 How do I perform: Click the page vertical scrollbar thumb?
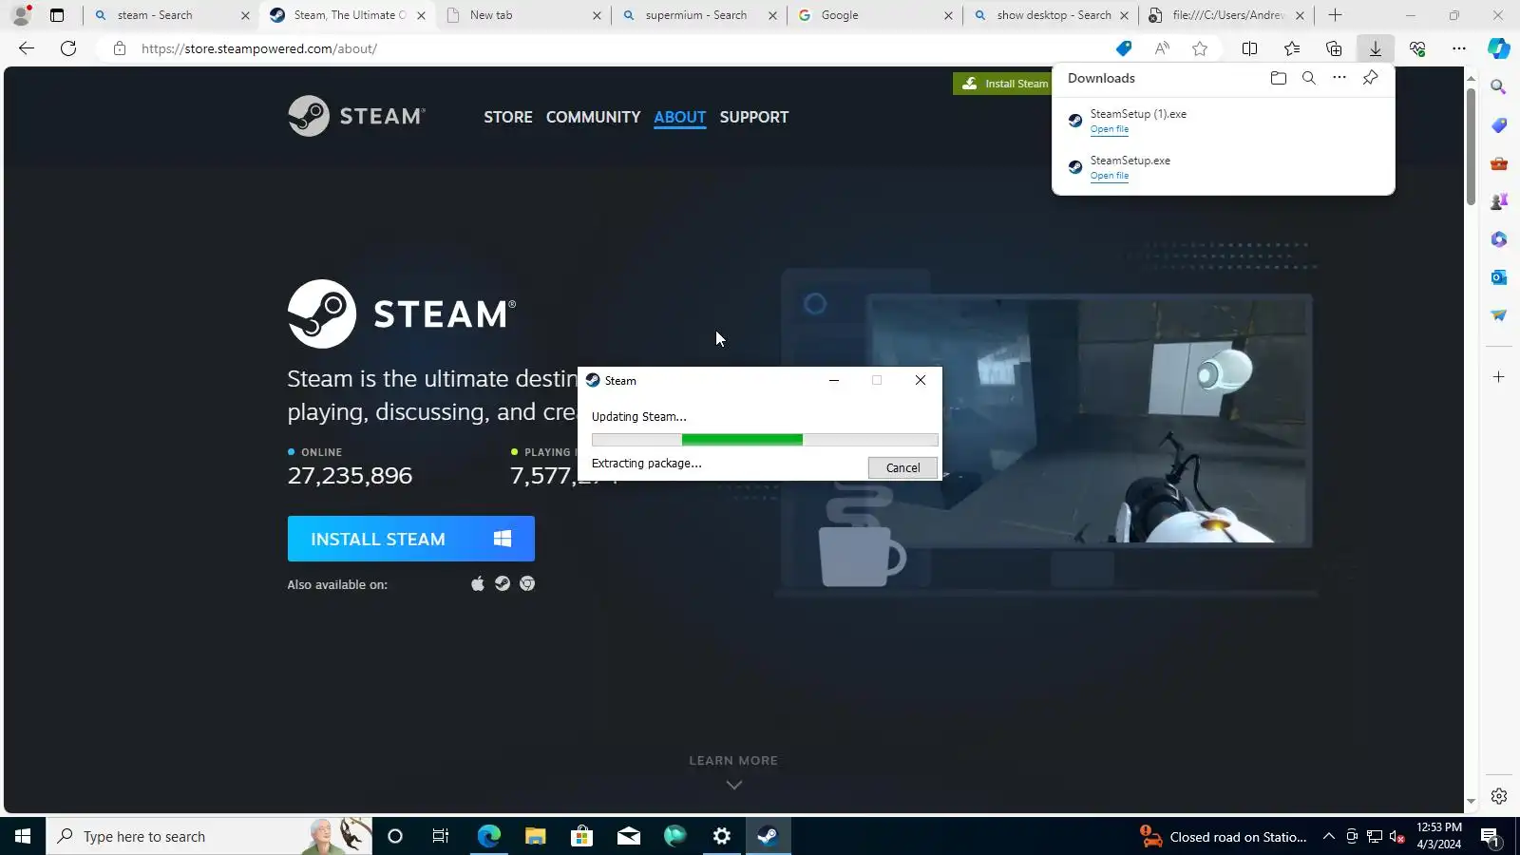(x=1471, y=145)
